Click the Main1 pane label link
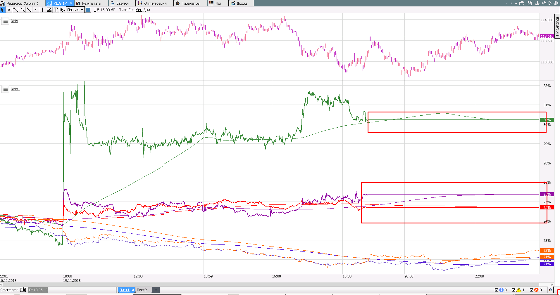560x295 pixels. (x=15, y=89)
